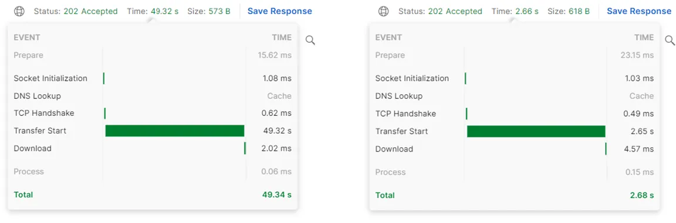Select Socket Initialization row with 1.03 ms
Viewport: 676px width, 223px height.
tap(514, 78)
